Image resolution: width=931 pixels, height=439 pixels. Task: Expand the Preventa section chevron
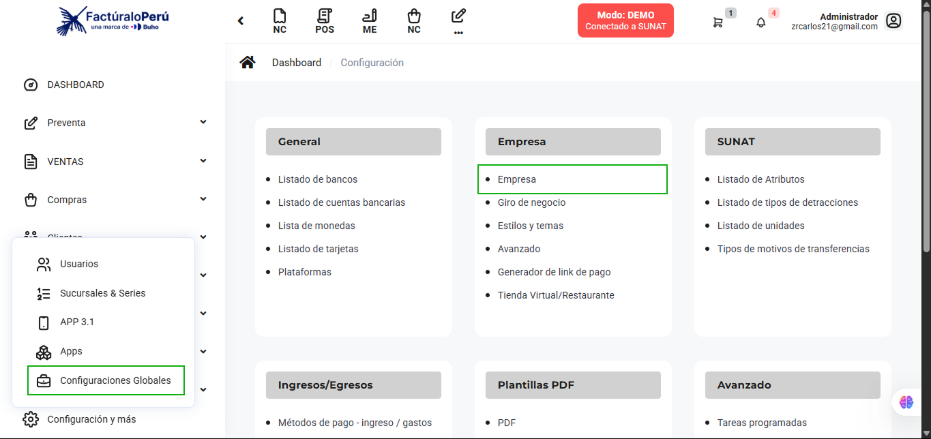point(203,121)
